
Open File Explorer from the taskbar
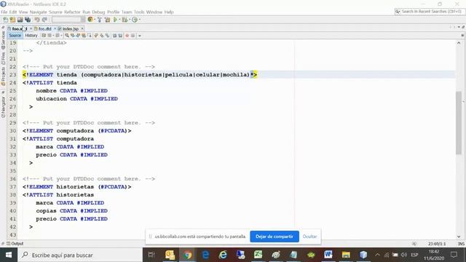click(x=346, y=255)
